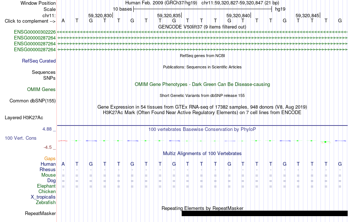Click the 100 Vert. Cons track label

click(21, 138)
